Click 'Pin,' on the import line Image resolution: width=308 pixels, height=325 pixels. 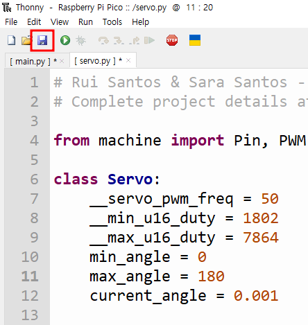(x=251, y=141)
